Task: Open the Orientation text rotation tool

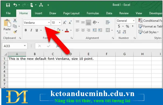Action: point(95,22)
